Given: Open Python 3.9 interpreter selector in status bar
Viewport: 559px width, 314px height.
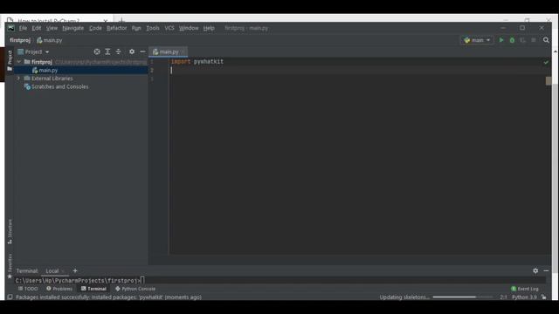Looking at the screenshot, I should pyautogui.click(x=524, y=297).
